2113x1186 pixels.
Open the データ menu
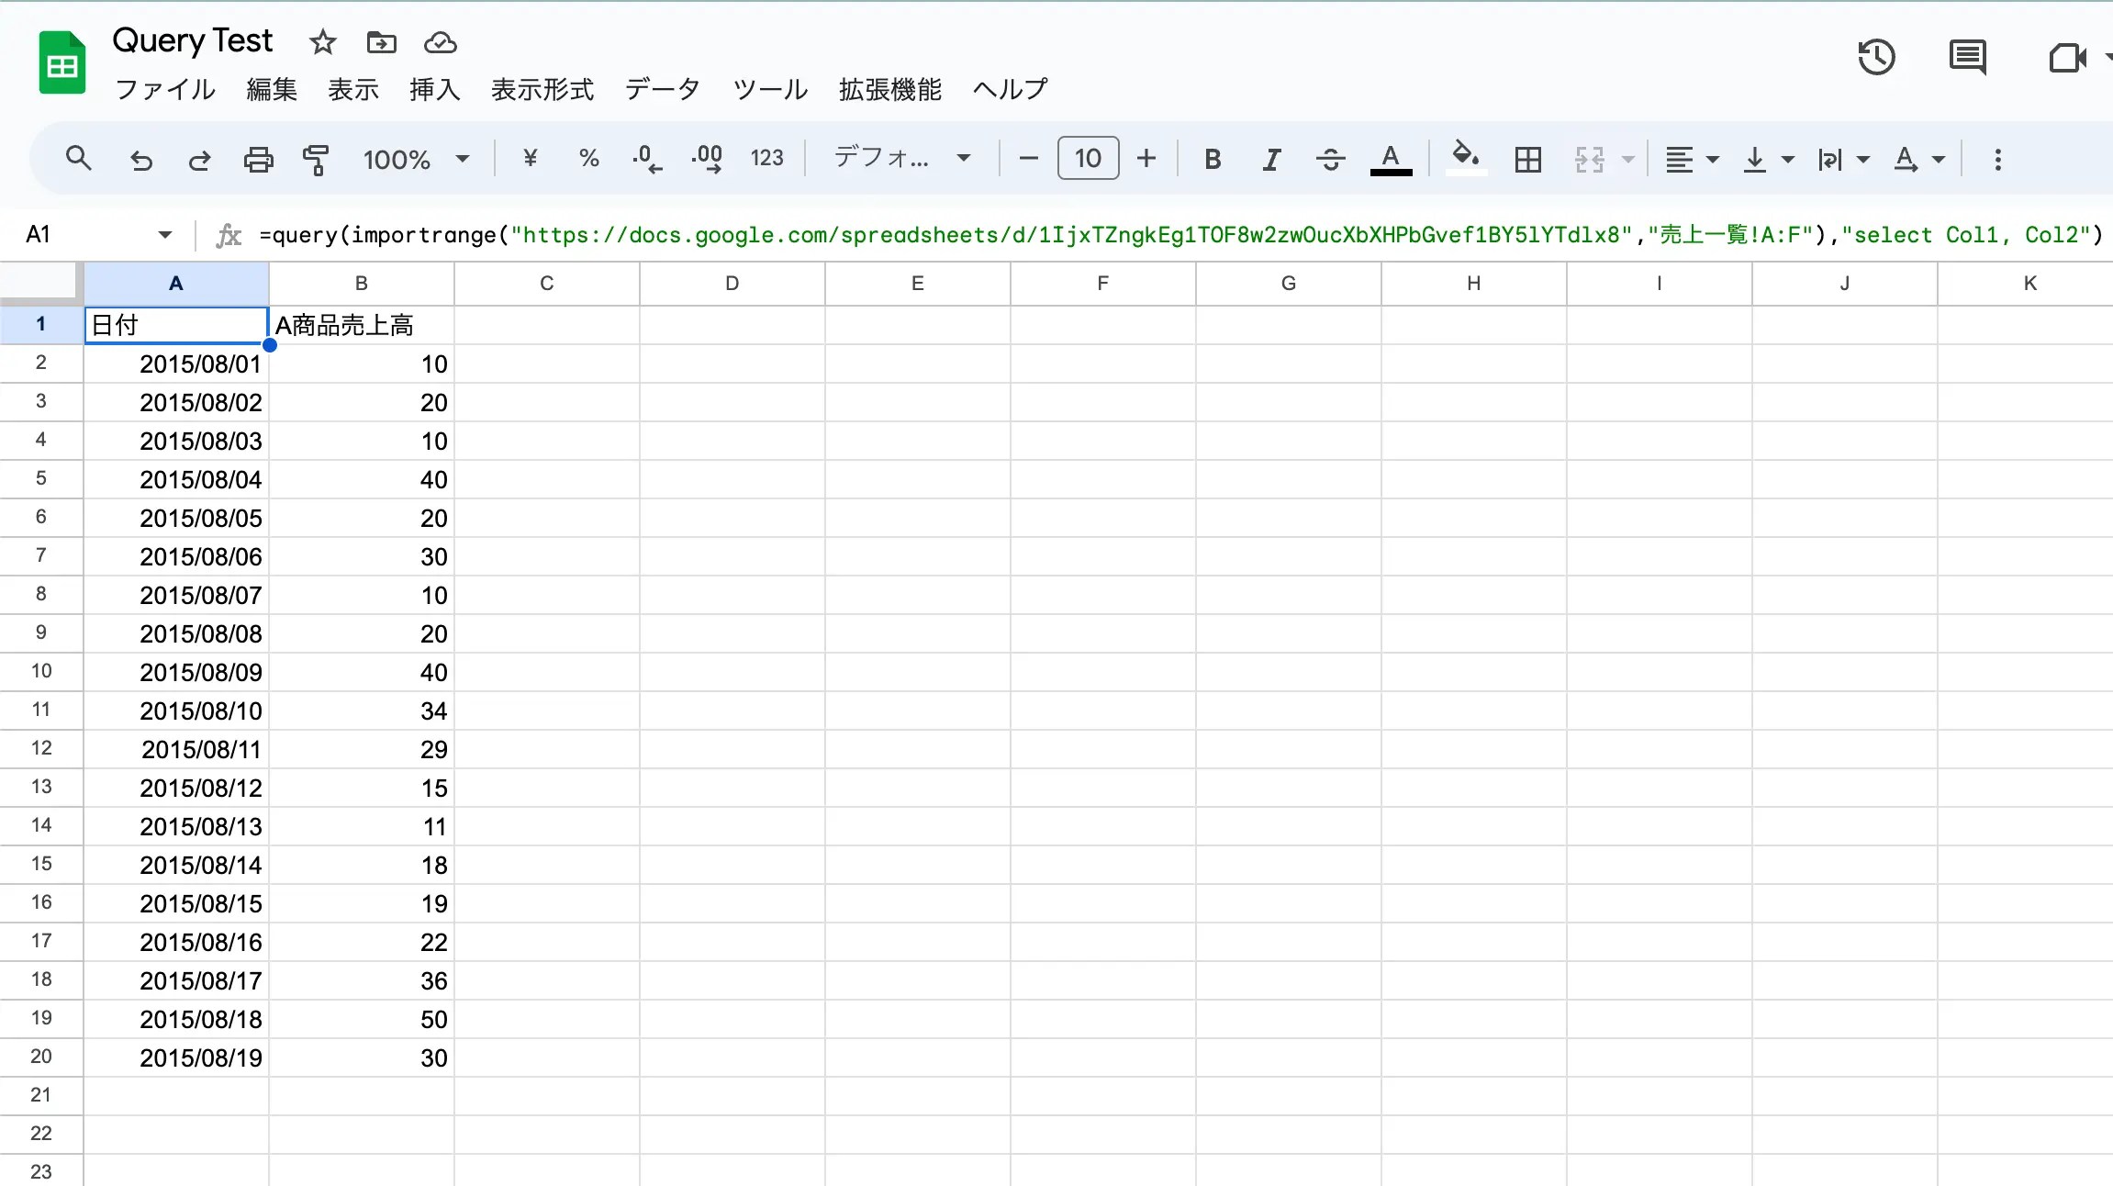point(662,89)
